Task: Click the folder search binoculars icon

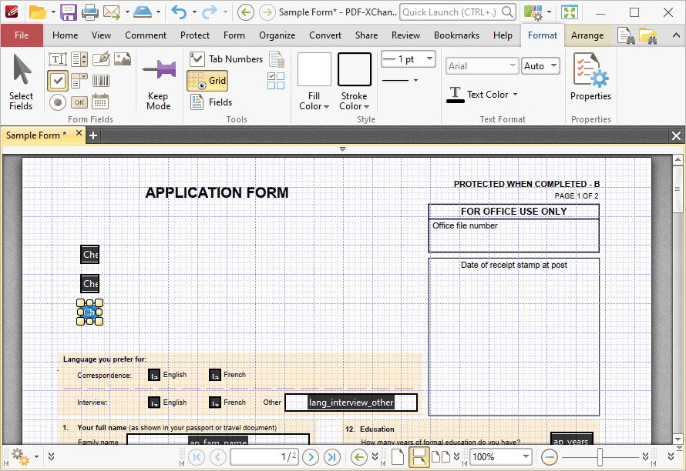Action: (x=648, y=36)
